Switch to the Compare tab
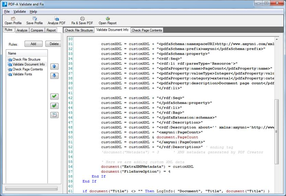This screenshot has height=196, width=286. click(37, 30)
